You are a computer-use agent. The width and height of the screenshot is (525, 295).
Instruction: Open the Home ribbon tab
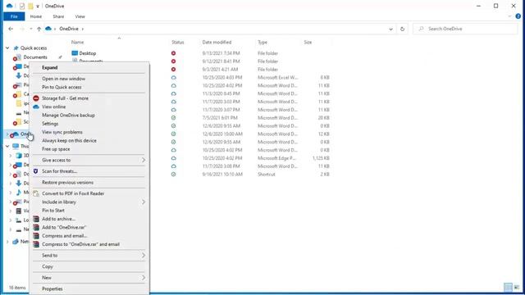[x=36, y=16]
